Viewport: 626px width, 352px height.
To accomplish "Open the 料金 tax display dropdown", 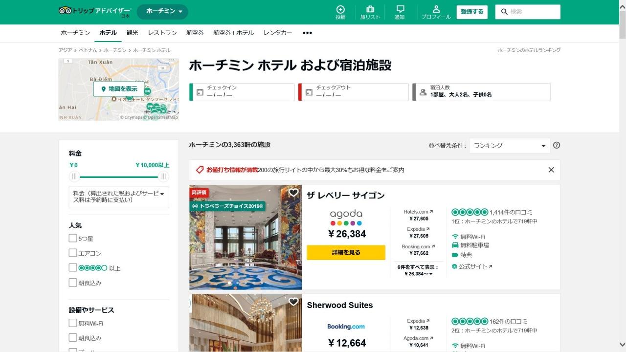I will point(119,197).
